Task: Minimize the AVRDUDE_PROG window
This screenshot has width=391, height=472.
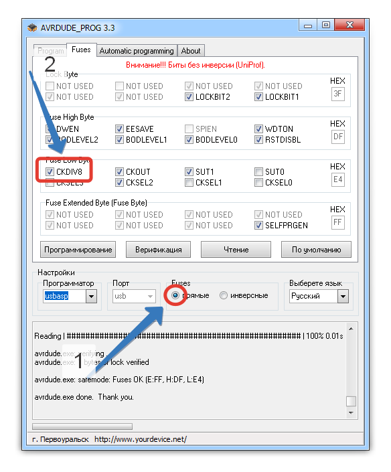Action: coord(307,25)
